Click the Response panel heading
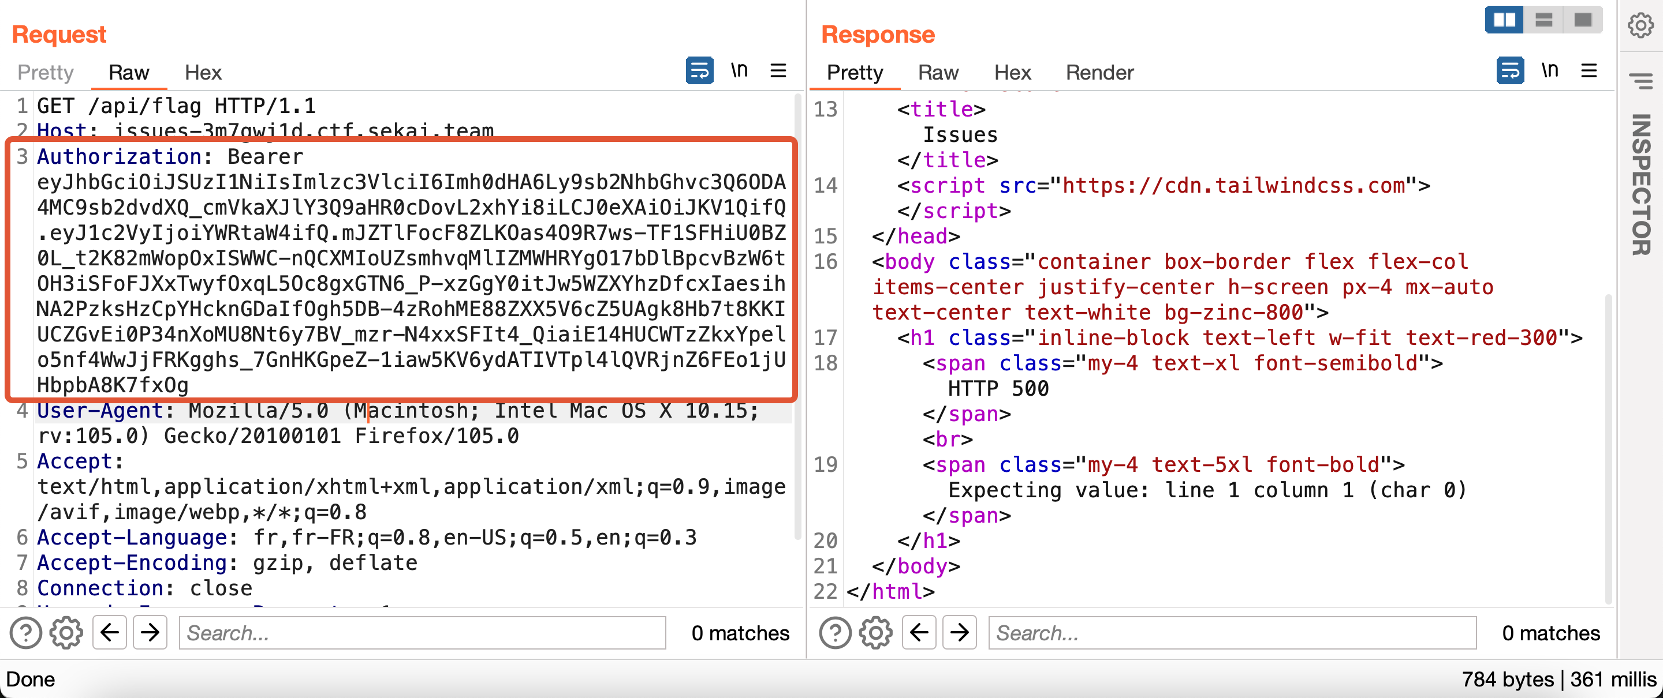1663x698 pixels. (878, 34)
